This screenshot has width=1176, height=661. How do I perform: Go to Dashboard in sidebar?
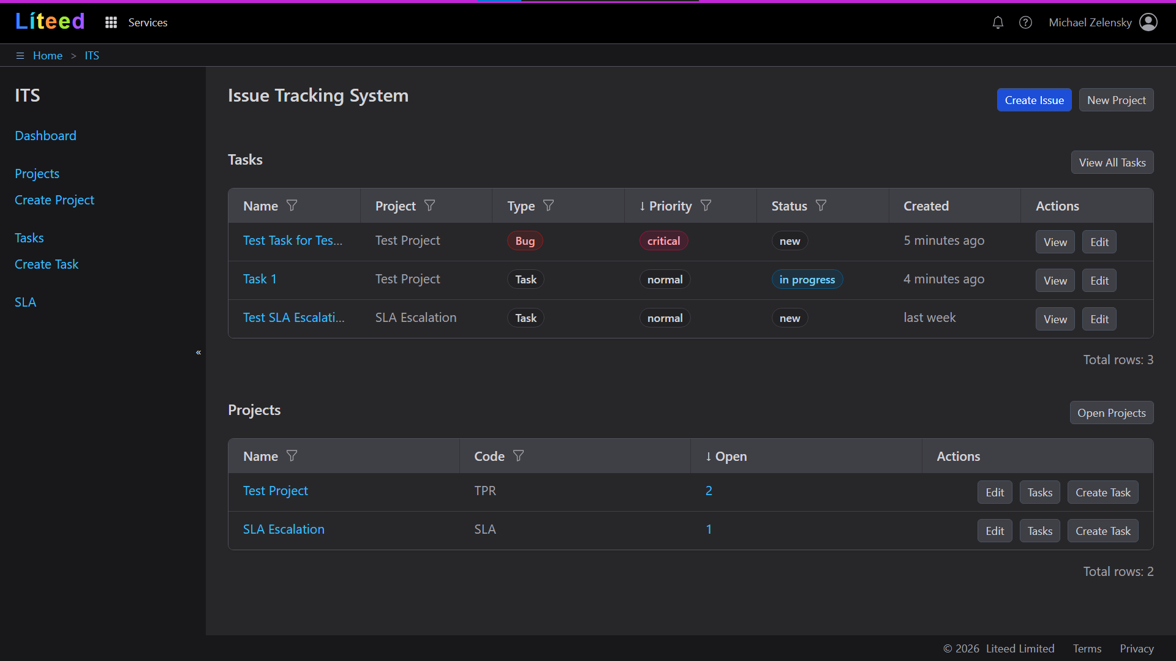(45, 136)
